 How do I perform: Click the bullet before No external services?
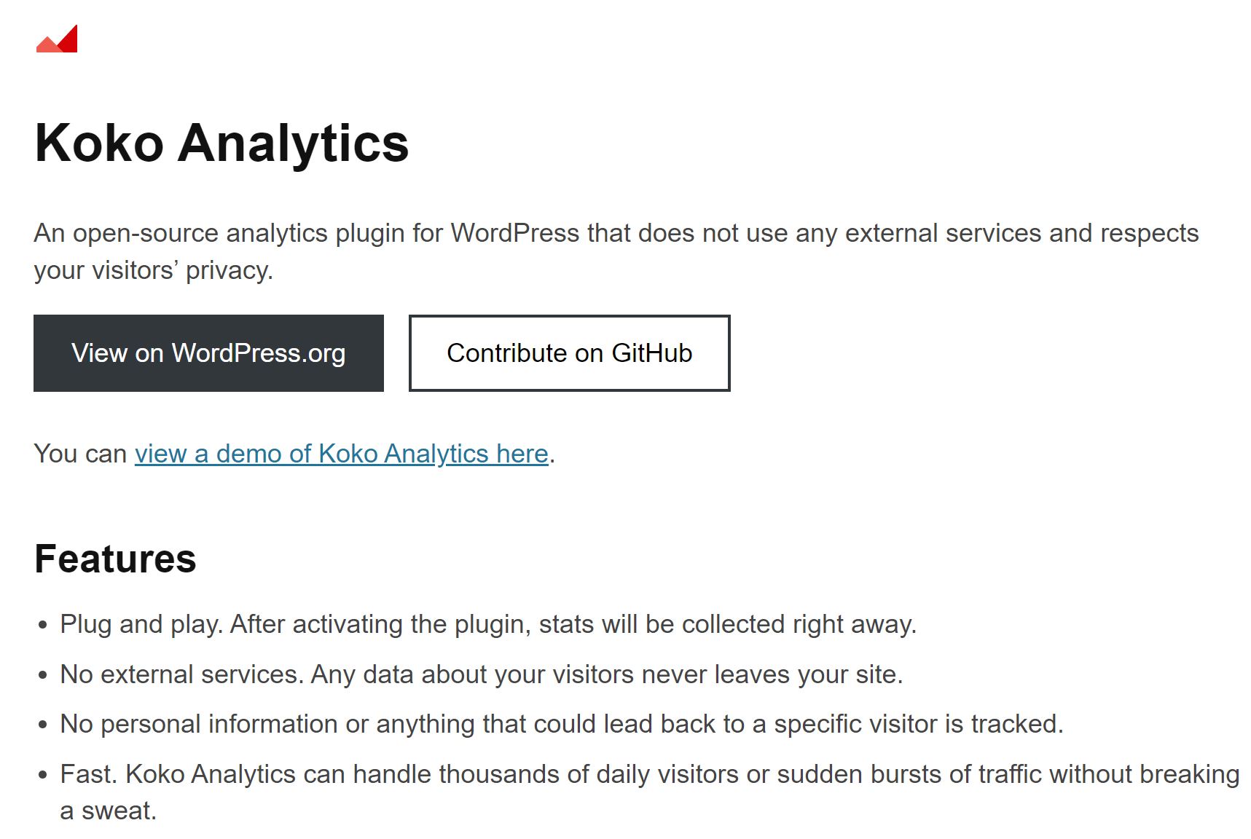click(43, 675)
